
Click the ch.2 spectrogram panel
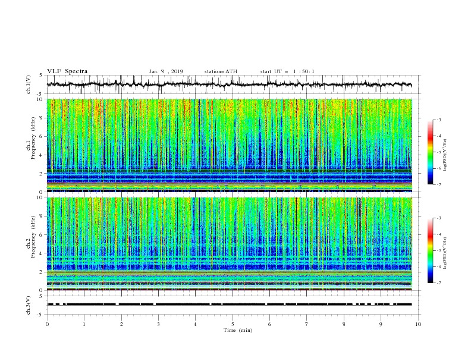click(230, 244)
